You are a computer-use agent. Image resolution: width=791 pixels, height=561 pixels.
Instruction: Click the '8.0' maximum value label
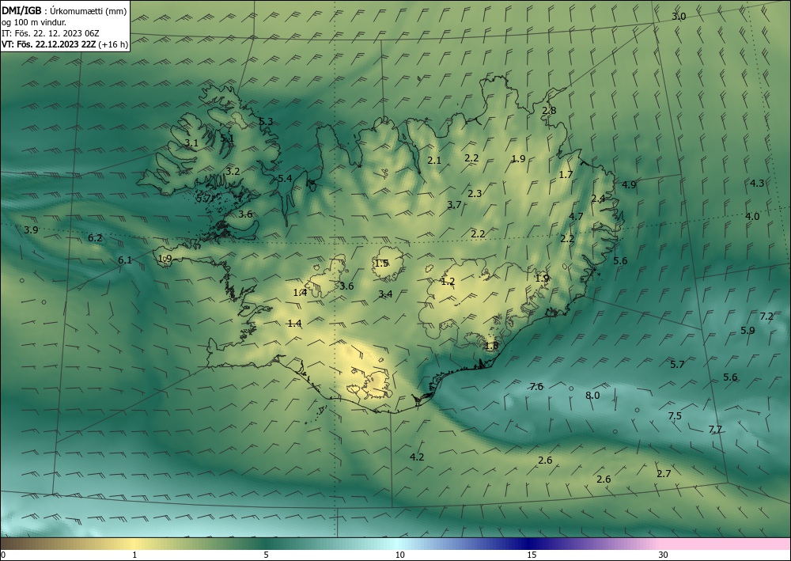coord(592,395)
